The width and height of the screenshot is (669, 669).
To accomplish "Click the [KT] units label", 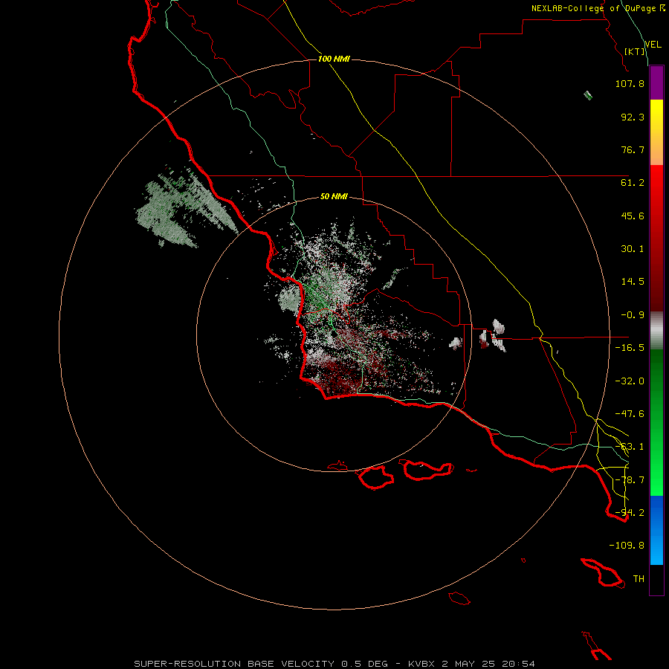I will 635,51.
